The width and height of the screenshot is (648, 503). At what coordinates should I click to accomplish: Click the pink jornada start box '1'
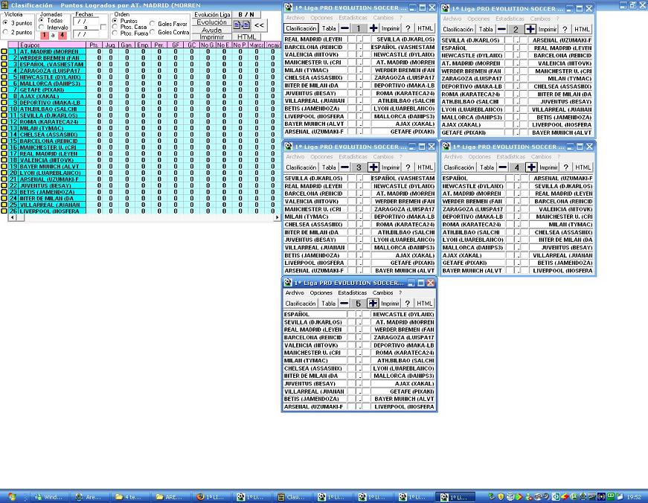45,35
